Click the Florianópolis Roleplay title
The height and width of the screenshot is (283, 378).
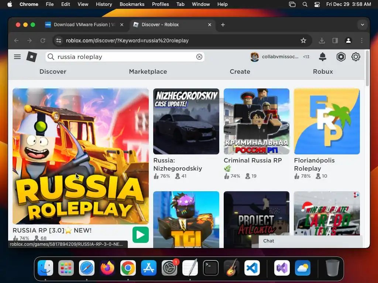coord(315,164)
